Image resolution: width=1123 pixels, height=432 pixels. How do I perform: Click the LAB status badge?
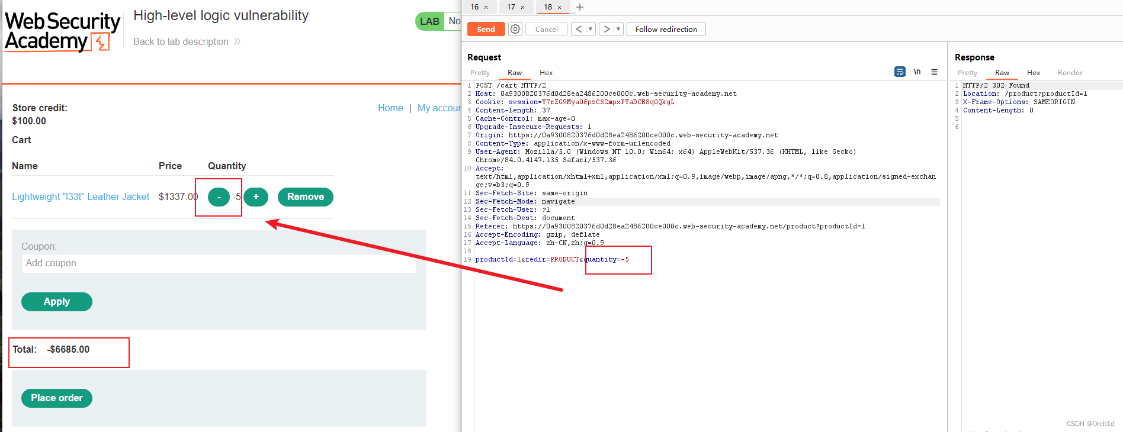(x=429, y=21)
